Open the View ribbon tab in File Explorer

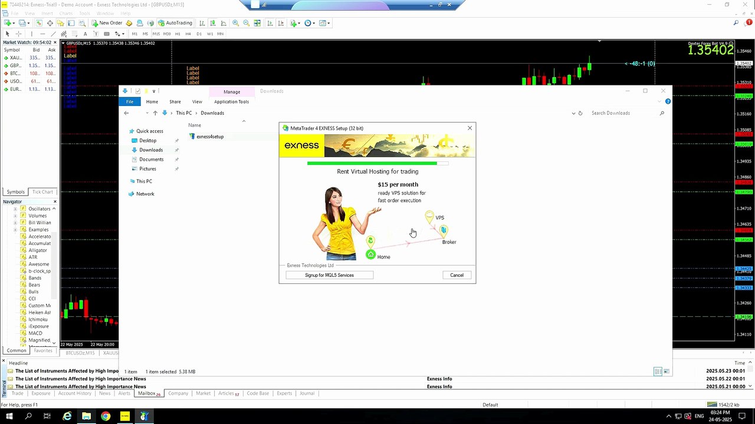coord(197,102)
